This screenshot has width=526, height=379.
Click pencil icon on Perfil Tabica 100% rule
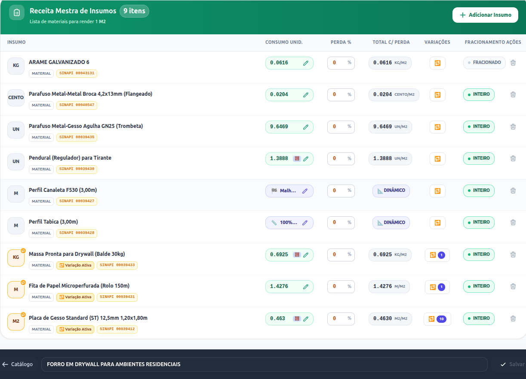(x=305, y=223)
